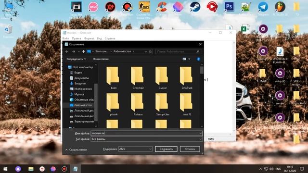Select the 'phonk' folder
Viewport: 308px width, 173px height.
pos(113,104)
